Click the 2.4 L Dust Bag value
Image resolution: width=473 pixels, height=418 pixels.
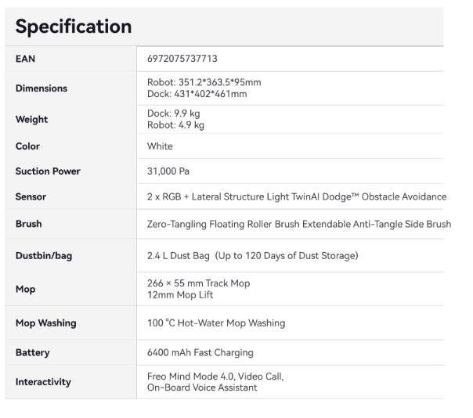179,256
